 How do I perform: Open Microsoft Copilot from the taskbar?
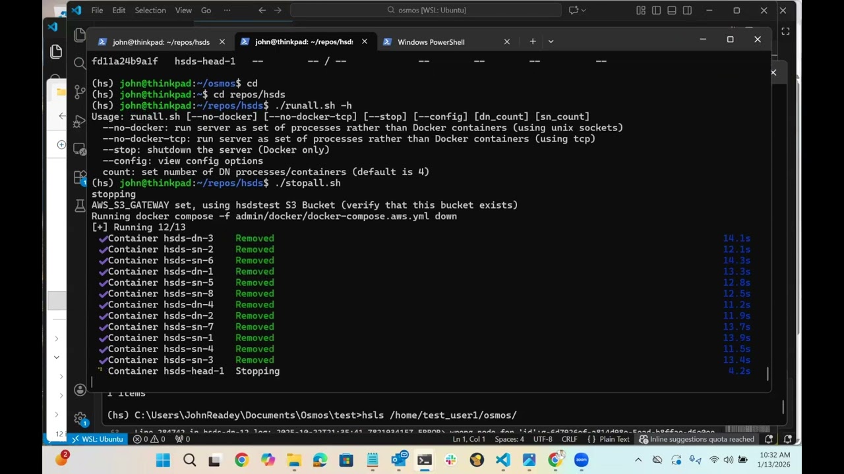tap(267, 460)
